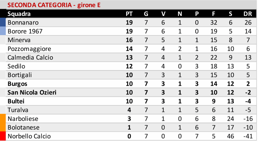Click the dark blue marker beside Bonnanaro
The image size is (258, 142).
point(3,22)
